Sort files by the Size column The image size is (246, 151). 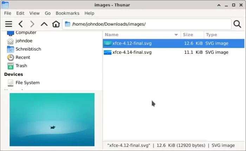tap(192, 35)
